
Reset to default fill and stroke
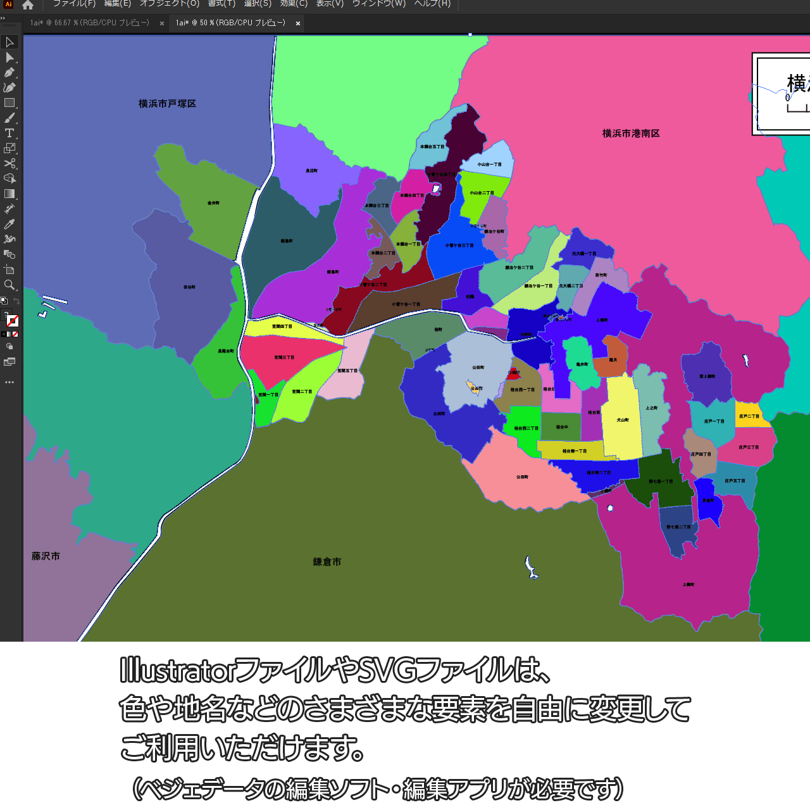coord(4,301)
